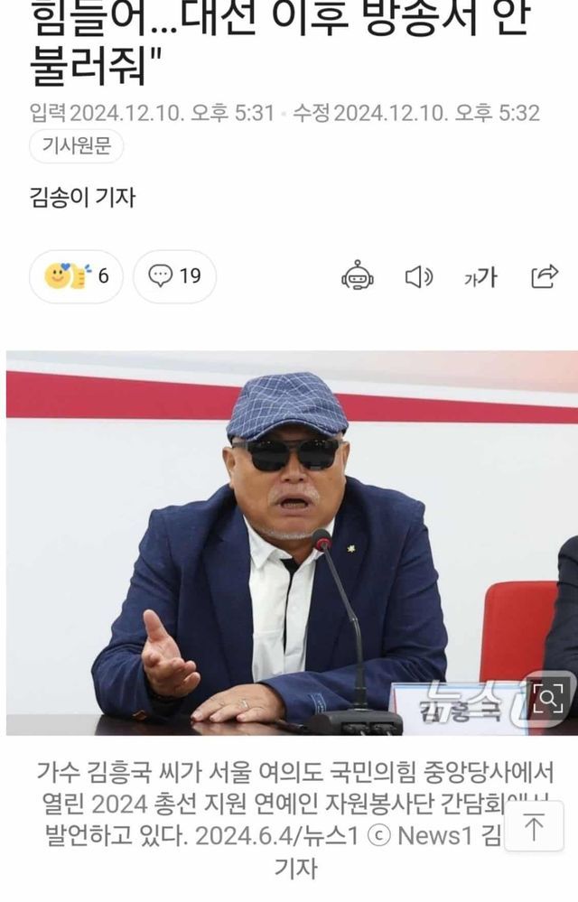Image resolution: width=578 pixels, height=902 pixels.
Task: Open the AI robot summary icon
Action: (357, 276)
